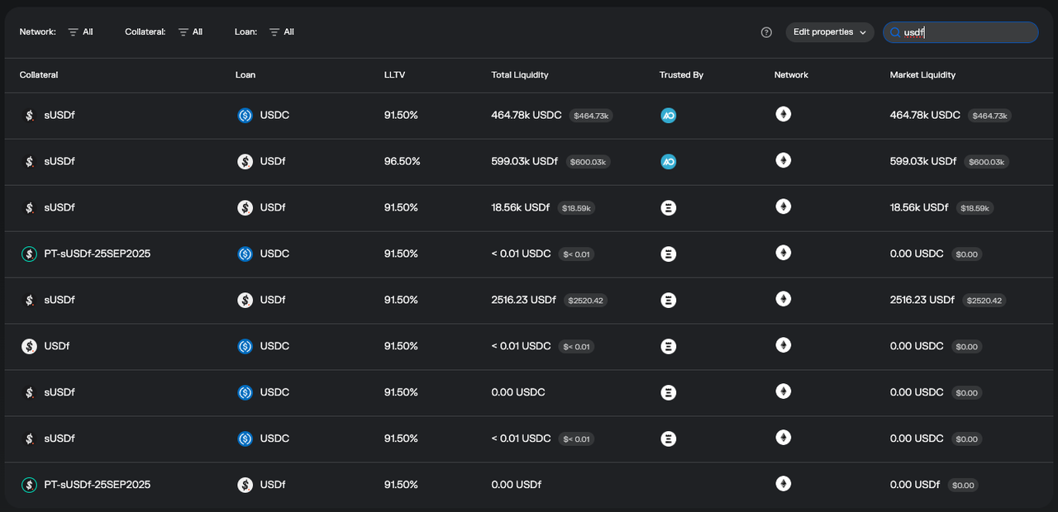Expand the Edit properties dropdown
Viewport: 1058px width, 512px height.
tap(830, 32)
